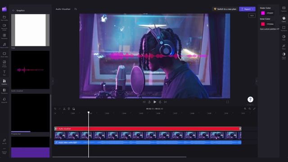Open the Filters property tab
The image size is (288, 162).
284,47
